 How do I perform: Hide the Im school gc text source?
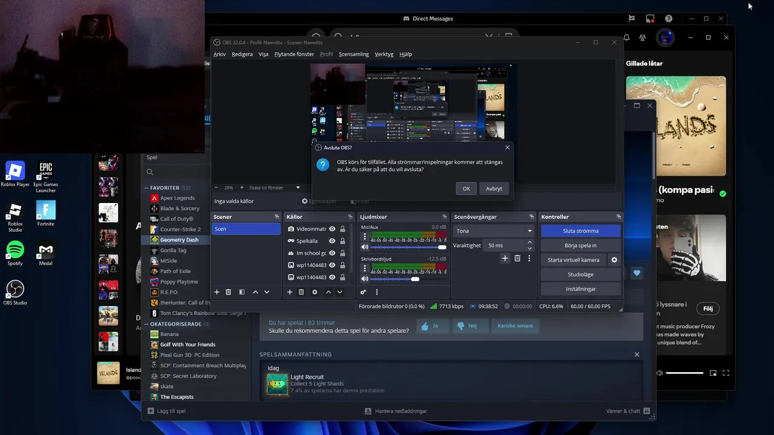click(x=332, y=253)
